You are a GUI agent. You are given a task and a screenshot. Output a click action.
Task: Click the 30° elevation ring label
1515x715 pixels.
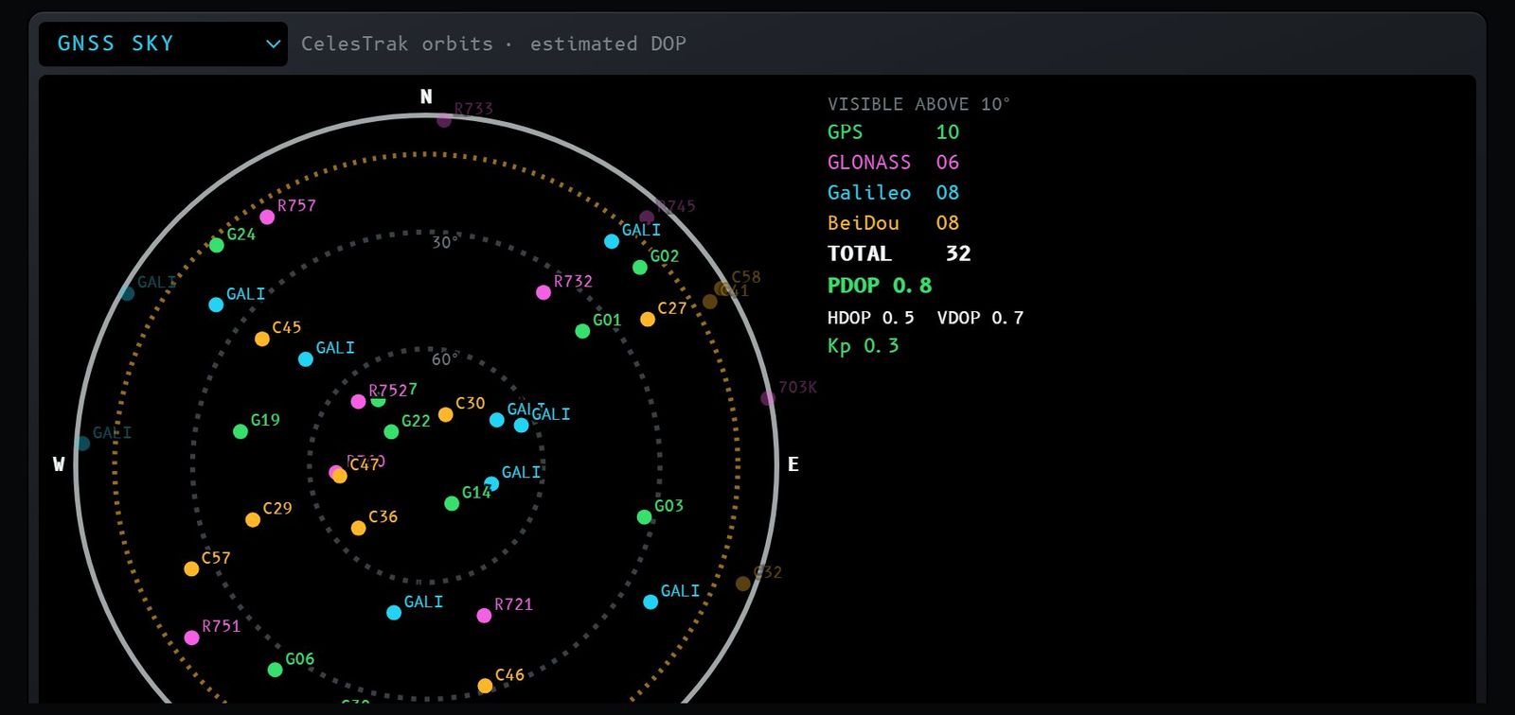click(x=445, y=243)
